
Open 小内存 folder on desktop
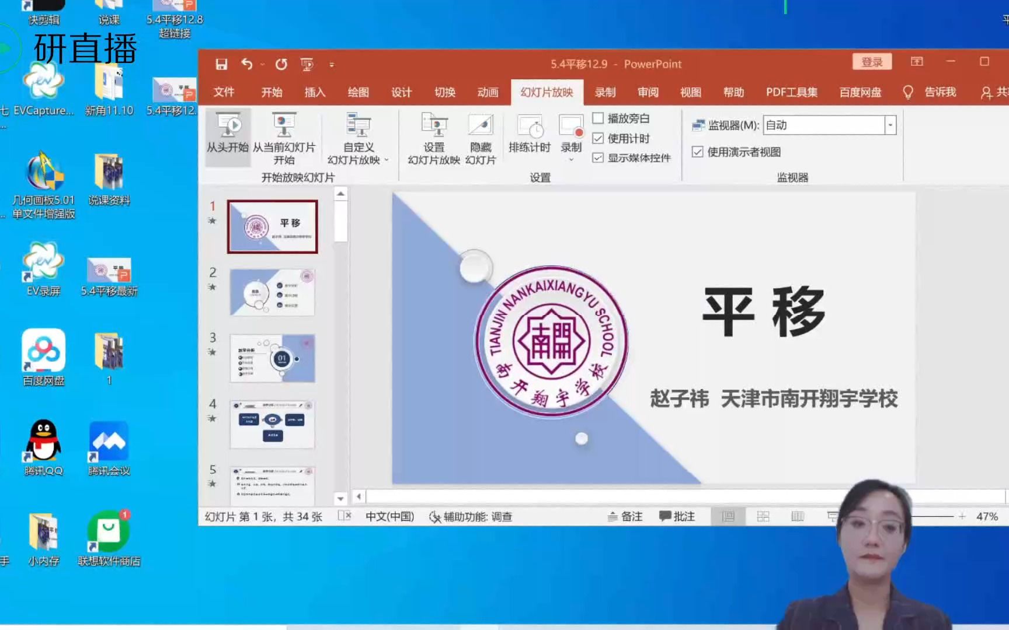click(x=44, y=539)
